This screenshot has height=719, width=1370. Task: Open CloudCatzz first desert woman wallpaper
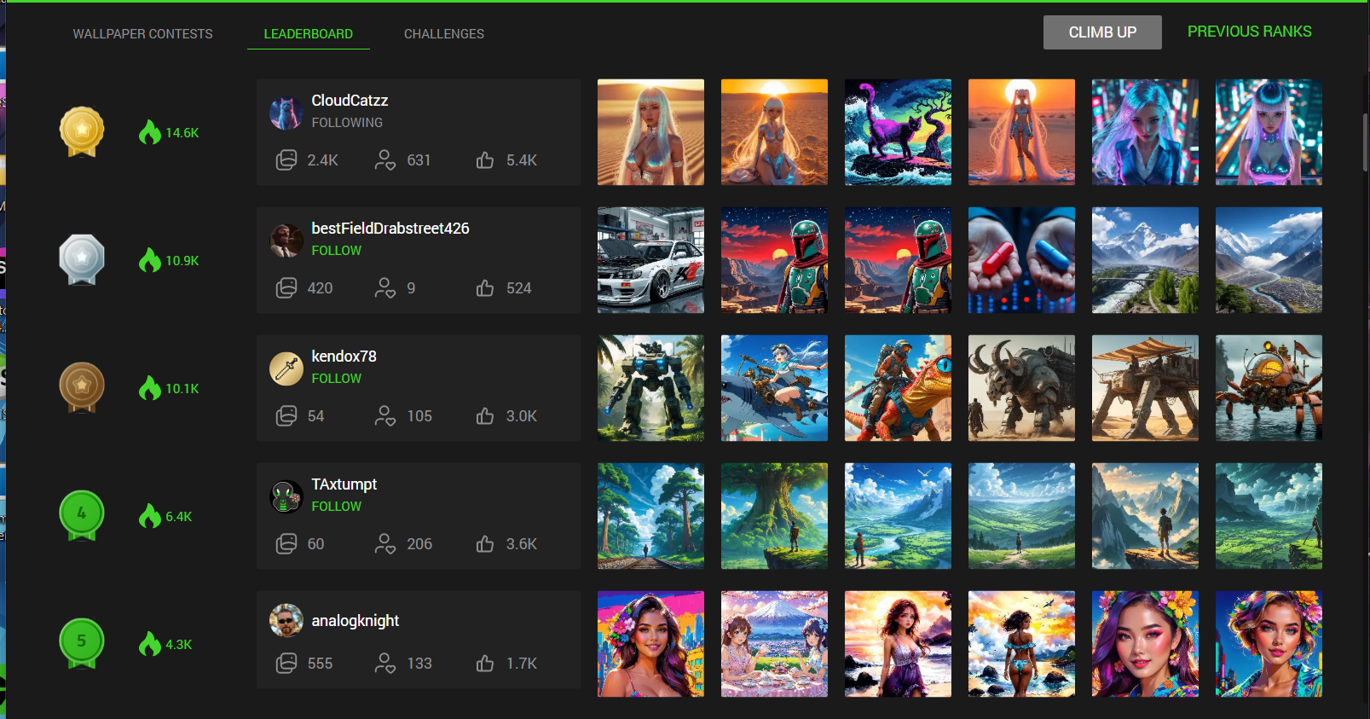650,132
